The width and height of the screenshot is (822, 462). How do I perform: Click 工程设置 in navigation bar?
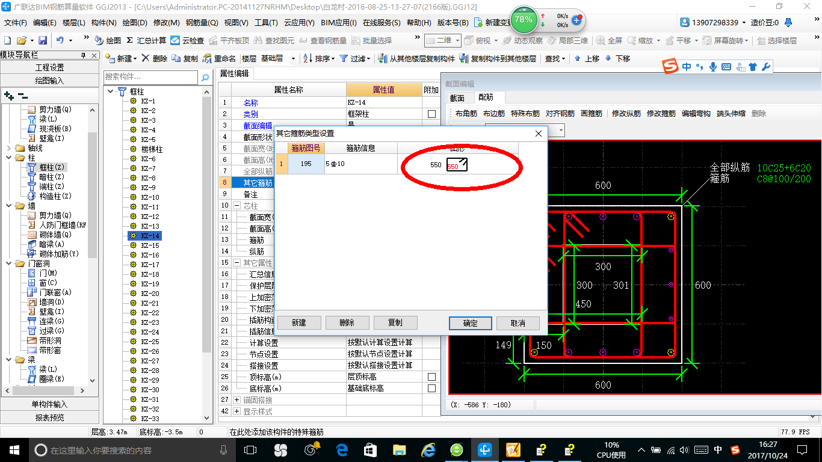click(50, 67)
